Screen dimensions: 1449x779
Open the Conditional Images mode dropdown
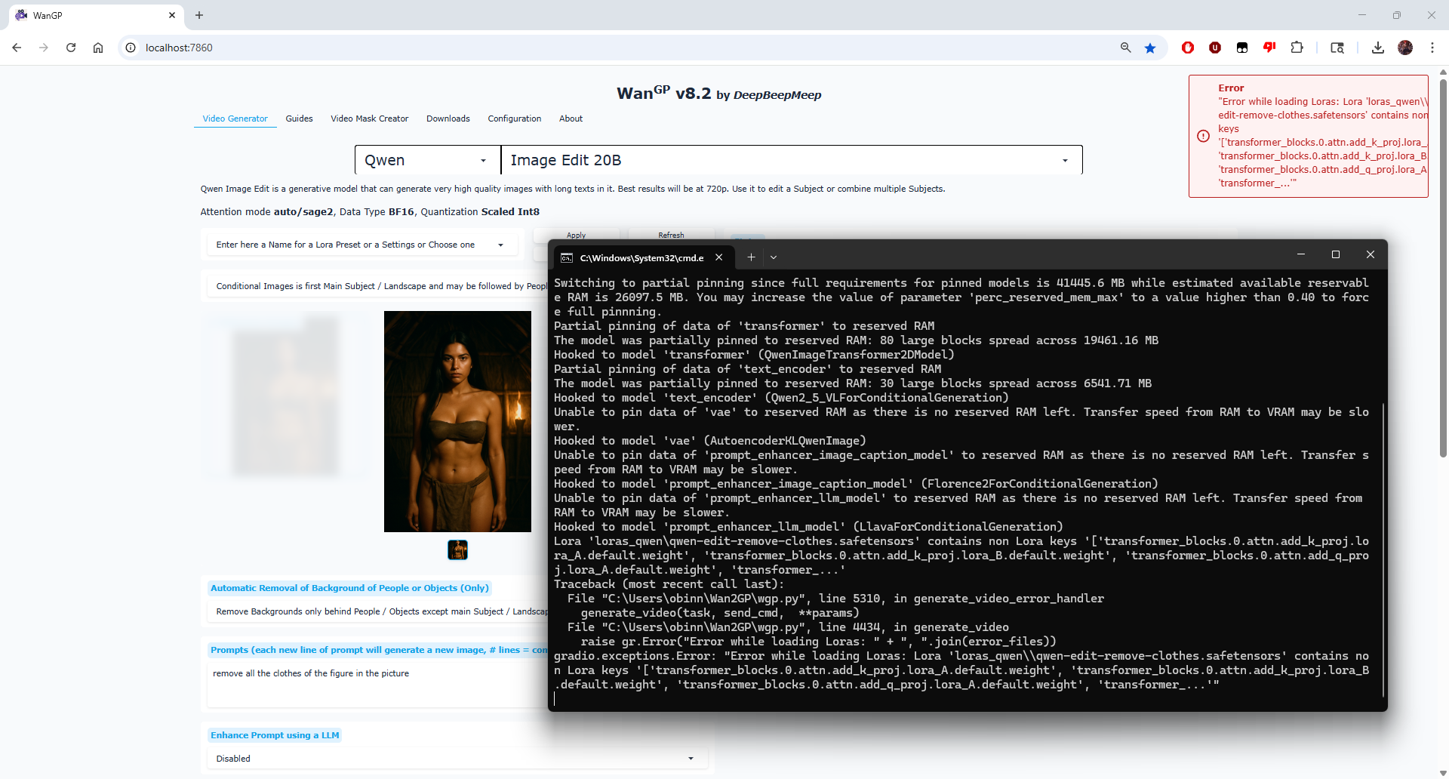tap(377, 286)
